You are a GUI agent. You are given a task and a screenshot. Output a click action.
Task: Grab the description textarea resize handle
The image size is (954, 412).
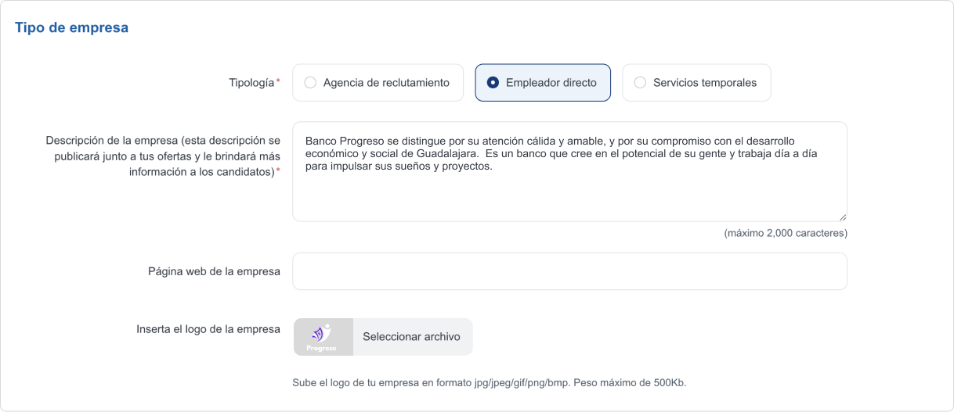pos(842,217)
